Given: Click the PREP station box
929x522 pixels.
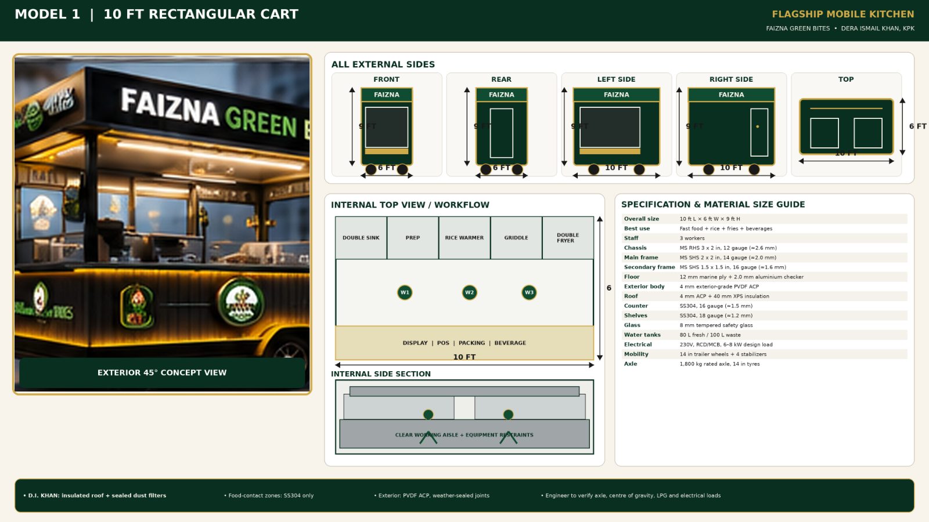Looking at the screenshot, I should point(413,238).
